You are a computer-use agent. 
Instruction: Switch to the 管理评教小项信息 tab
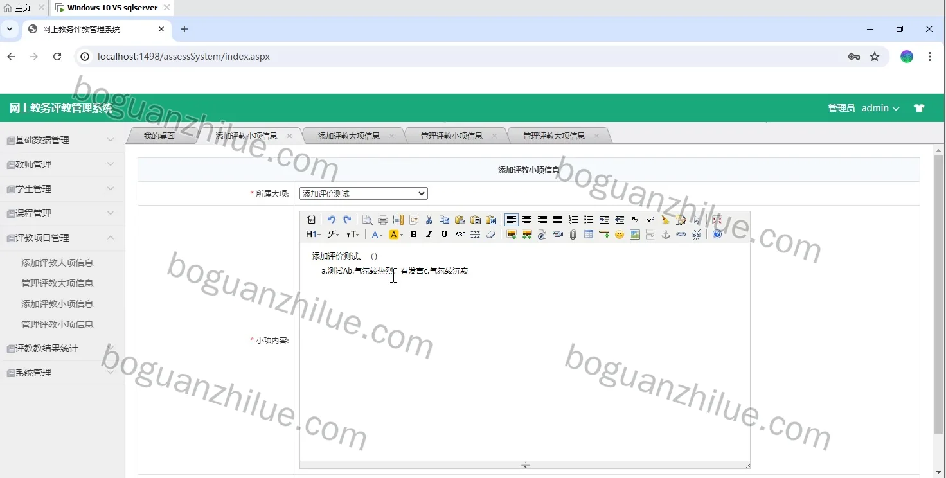pos(452,136)
